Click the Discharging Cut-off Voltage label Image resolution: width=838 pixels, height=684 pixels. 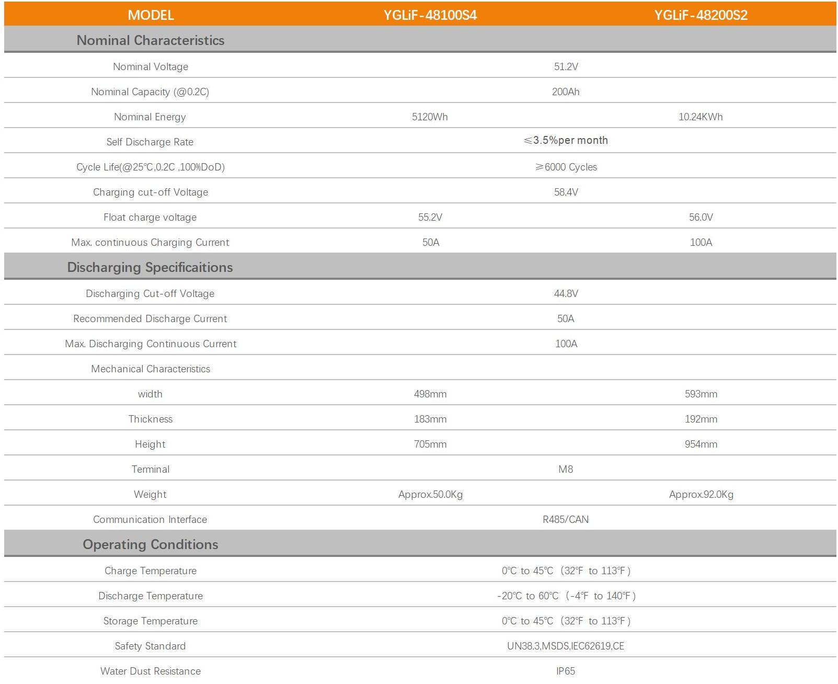[150, 293]
